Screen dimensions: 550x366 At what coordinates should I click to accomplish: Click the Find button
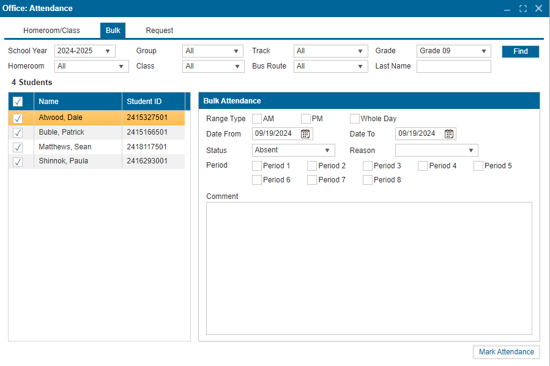click(x=520, y=51)
